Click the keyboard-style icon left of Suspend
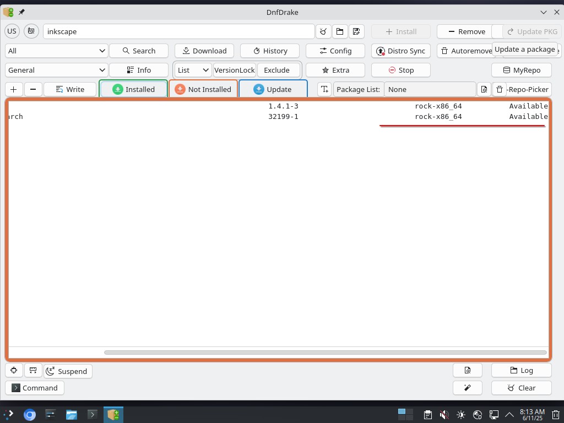This screenshot has width=564, height=423. click(33, 371)
